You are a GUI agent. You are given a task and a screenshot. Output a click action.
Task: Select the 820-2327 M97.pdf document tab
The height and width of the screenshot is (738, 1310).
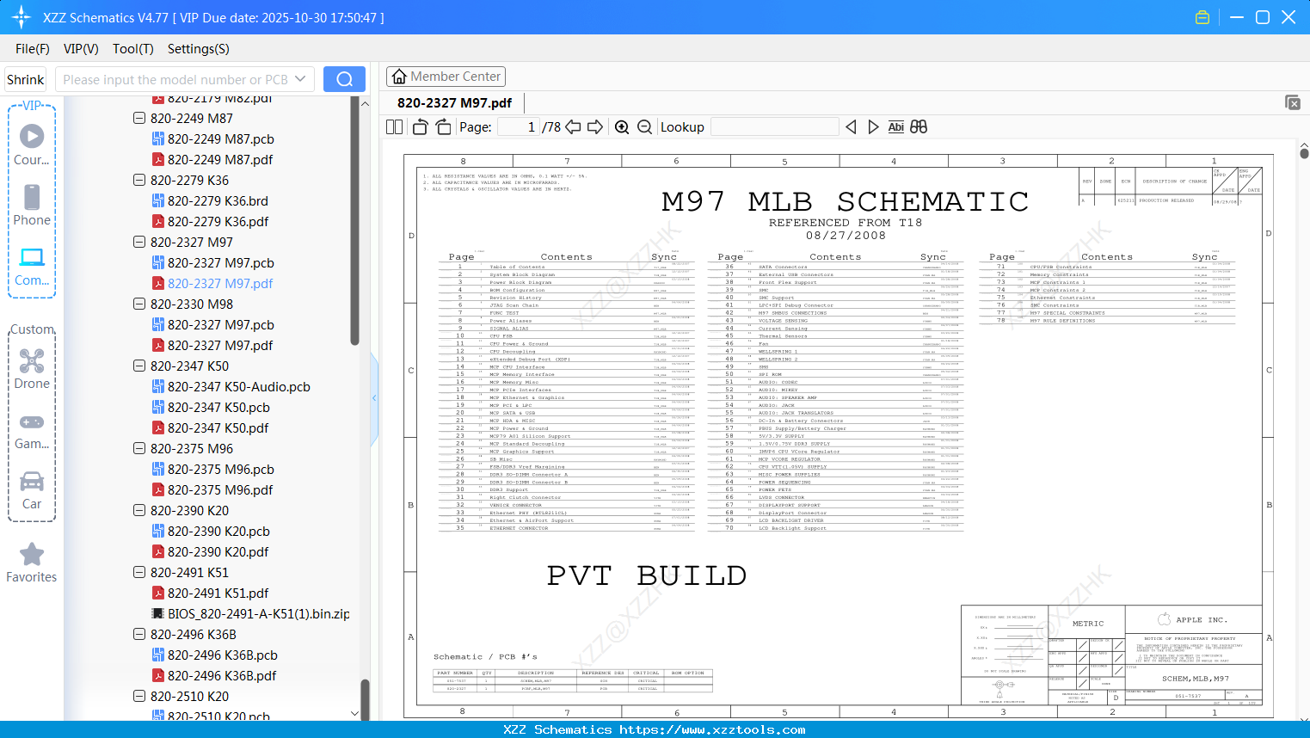tap(454, 103)
